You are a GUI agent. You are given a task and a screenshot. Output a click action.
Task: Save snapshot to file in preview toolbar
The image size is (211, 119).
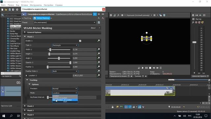point(164,15)
